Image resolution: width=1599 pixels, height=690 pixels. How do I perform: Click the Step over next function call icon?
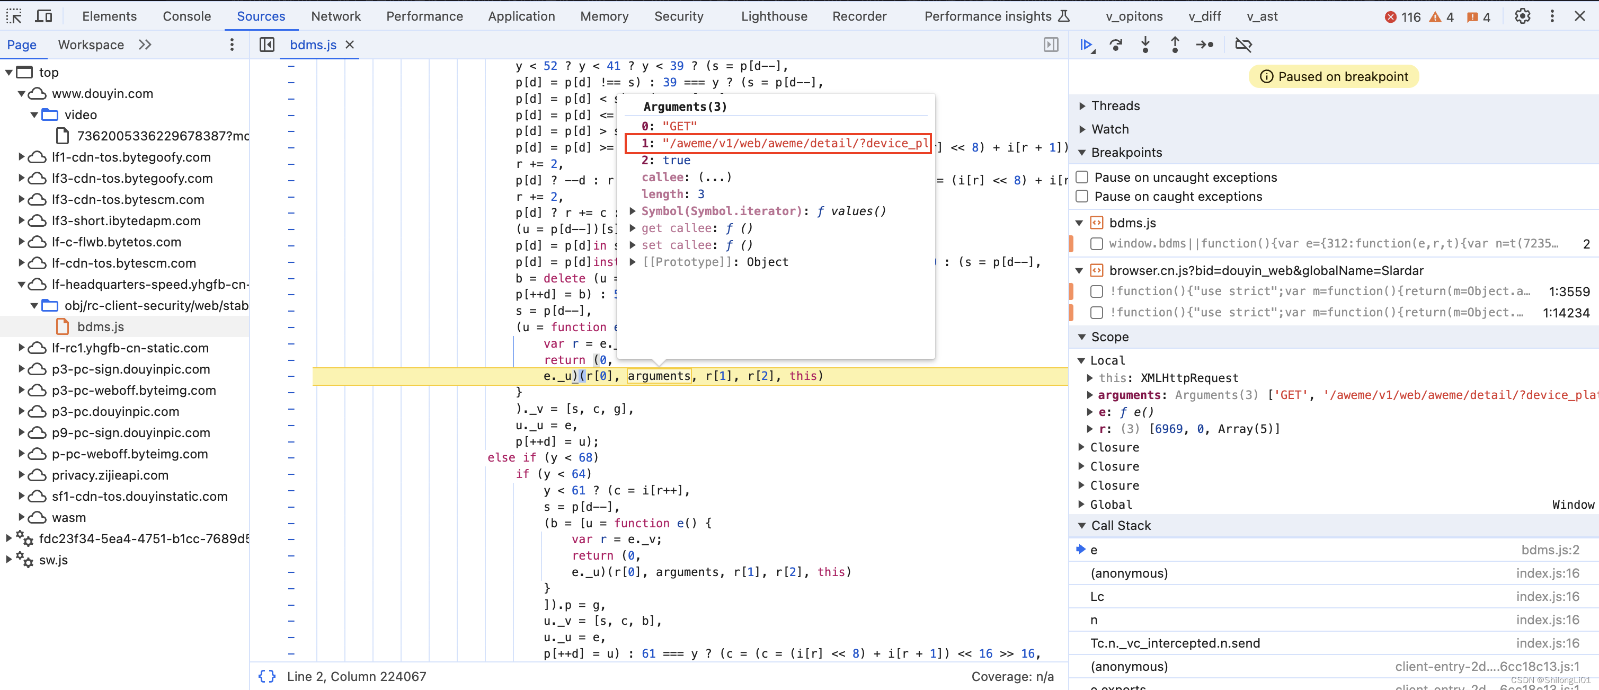click(x=1115, y=45)
